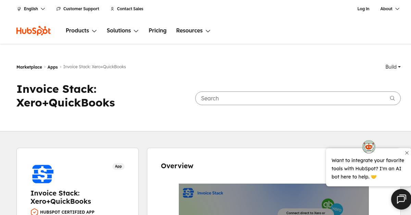Go to Apps breadcrumb
411x215 pixels.
[x=52, y=67]
